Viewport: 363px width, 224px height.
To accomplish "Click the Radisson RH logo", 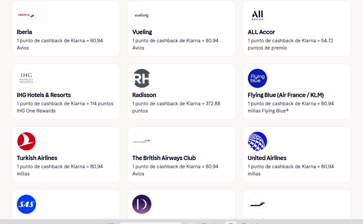I will pos(142,78).
